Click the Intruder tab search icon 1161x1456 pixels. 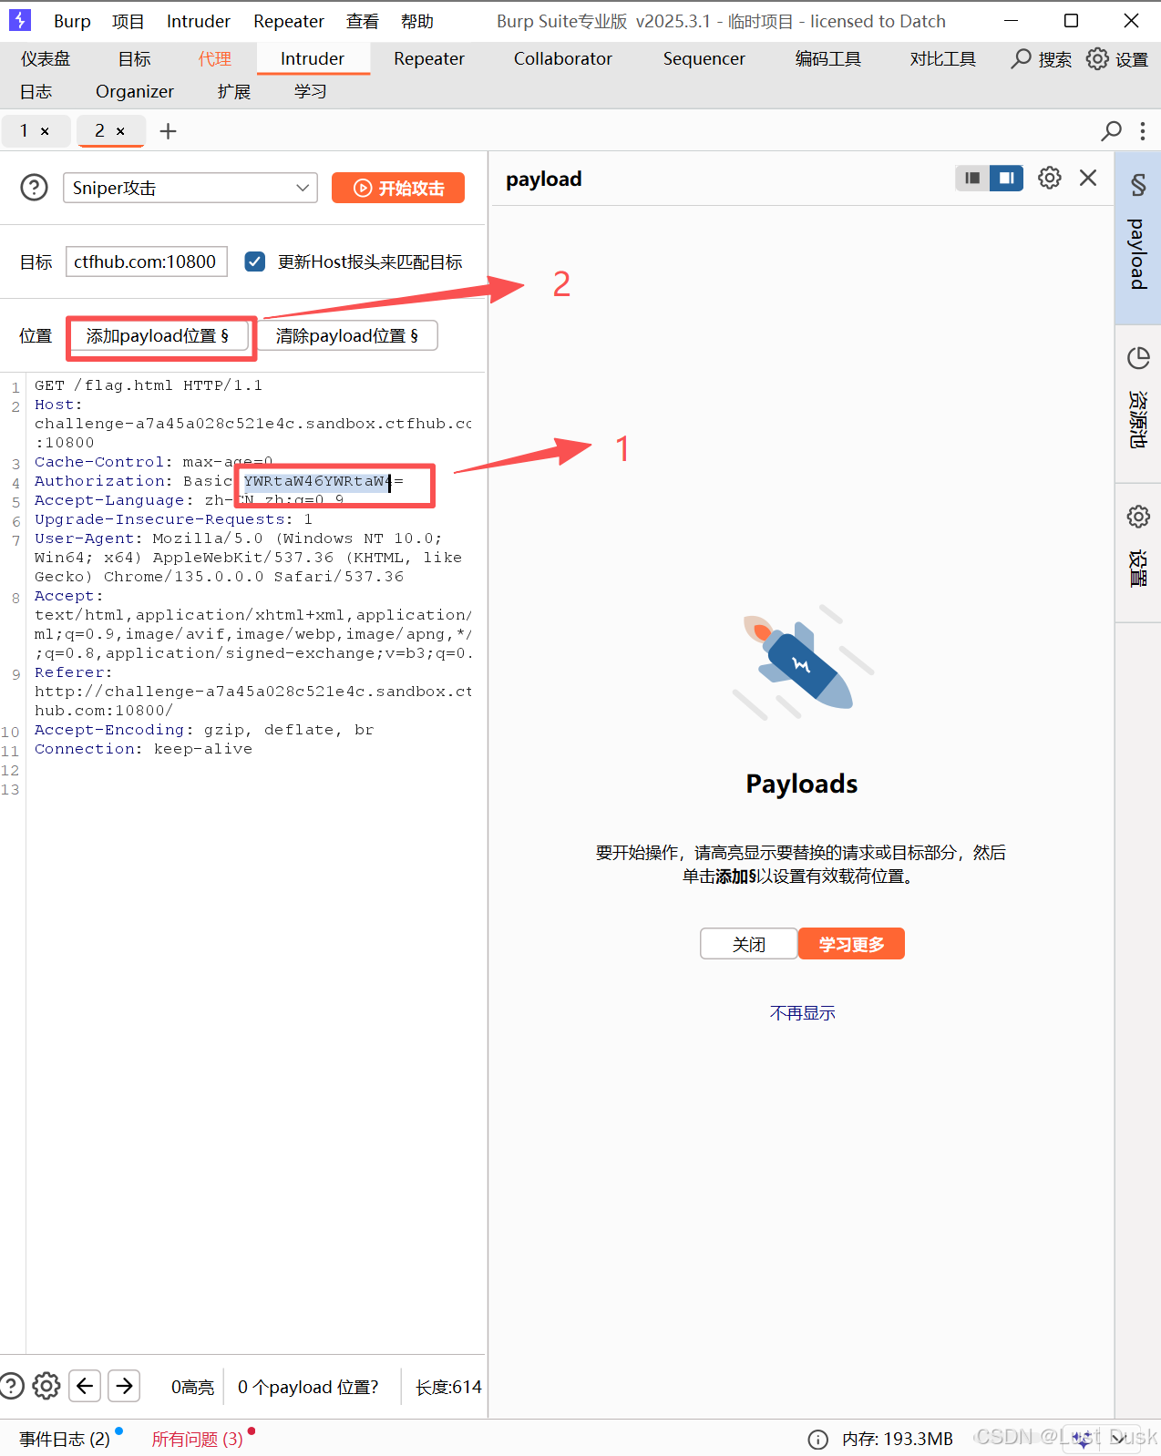pos(1111,131)
